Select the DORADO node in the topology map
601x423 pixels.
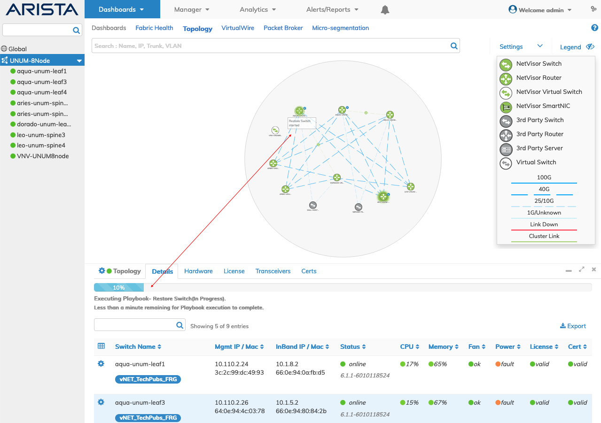pyautogui.click(x=337, y=177)
